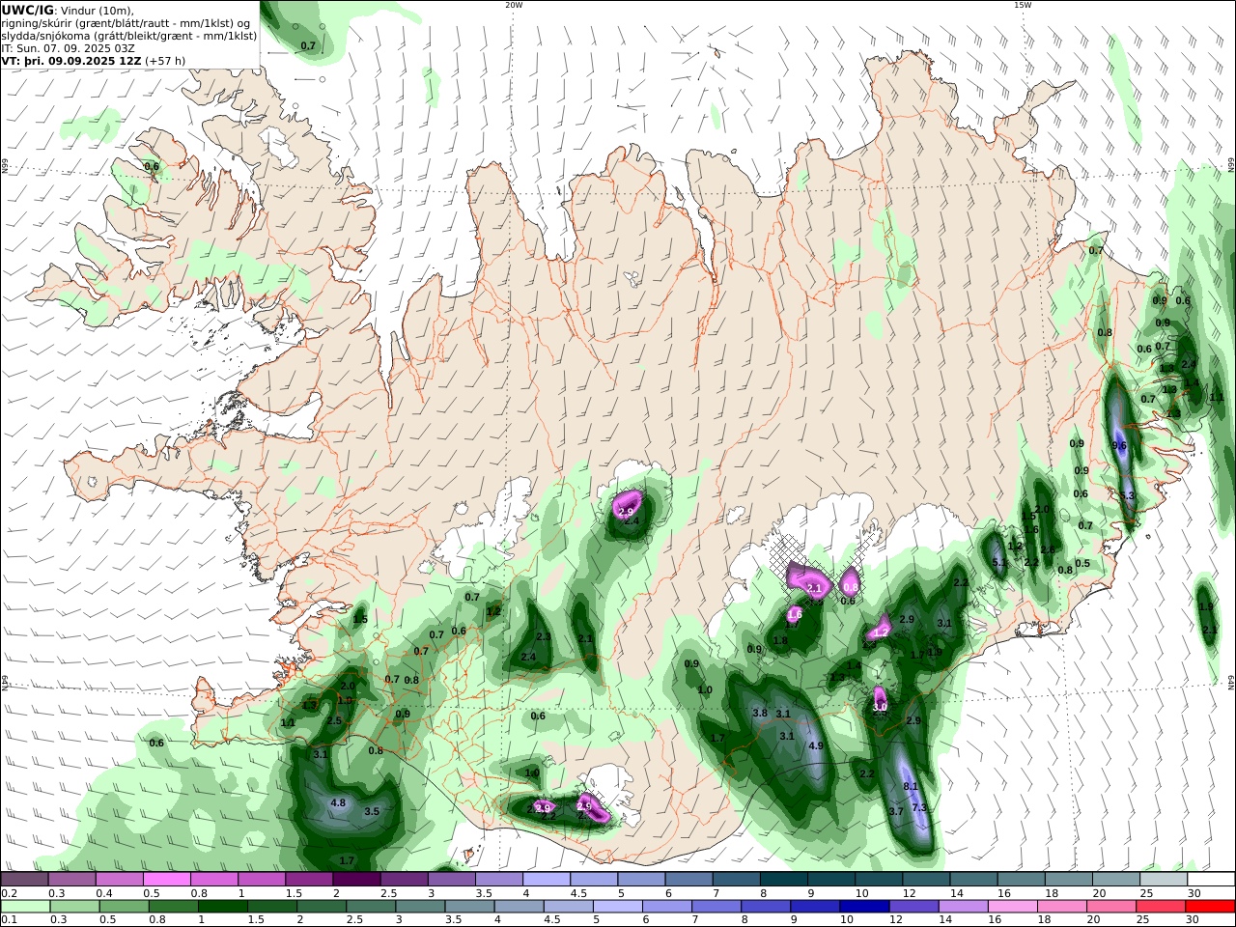Click the 'UWC/IG: Vindur (10m),' title line
The height and width of the screenshot is (927, 1236).
coord(68,11)
